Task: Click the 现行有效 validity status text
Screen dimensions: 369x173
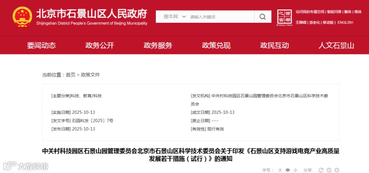Action: pyautogui.click(x=215, y=129)
